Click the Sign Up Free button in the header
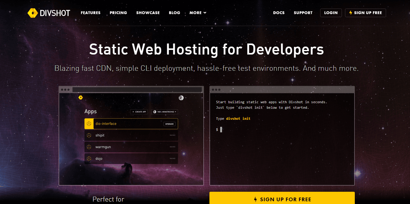Viewport: 410px width, 204px height. click(x=366, y=13)
